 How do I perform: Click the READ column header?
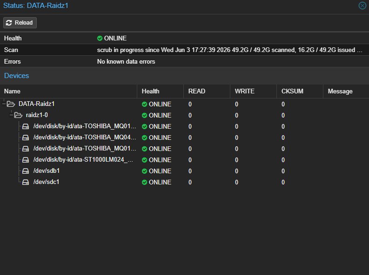pos(207,91)
